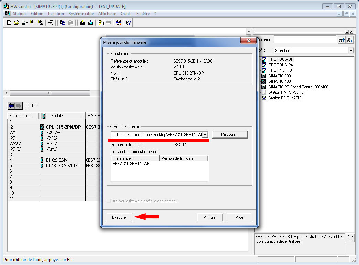This screenshot has height=265, width=359.
Task: Toggle the hardware catalog toolbar icon
Action: (101, 23)
